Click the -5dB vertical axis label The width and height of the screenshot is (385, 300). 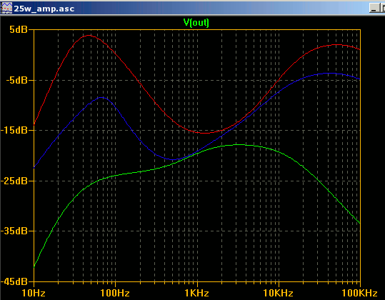click(x=16, y=80)
